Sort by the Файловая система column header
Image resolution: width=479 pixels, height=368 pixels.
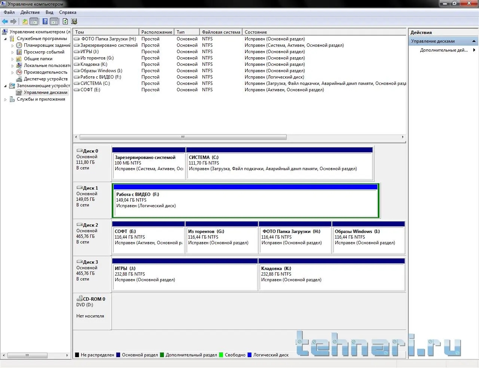click(x=221, y=32)
